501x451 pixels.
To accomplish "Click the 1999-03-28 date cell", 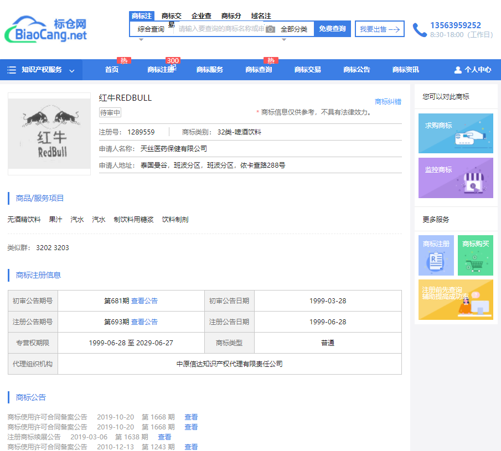I will [x=328, y=301].
